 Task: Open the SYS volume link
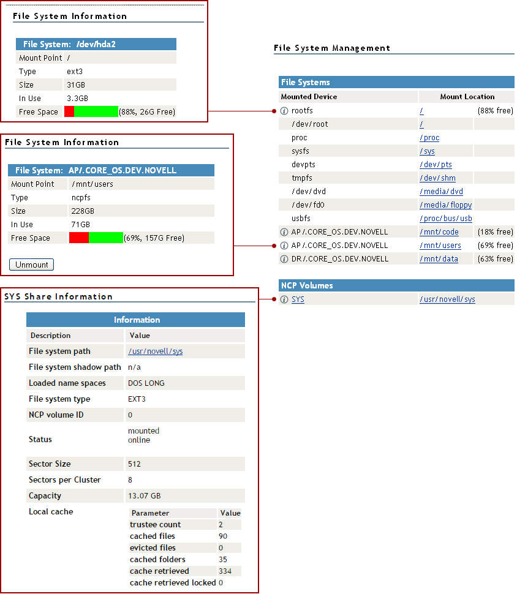tap(298, 299)
